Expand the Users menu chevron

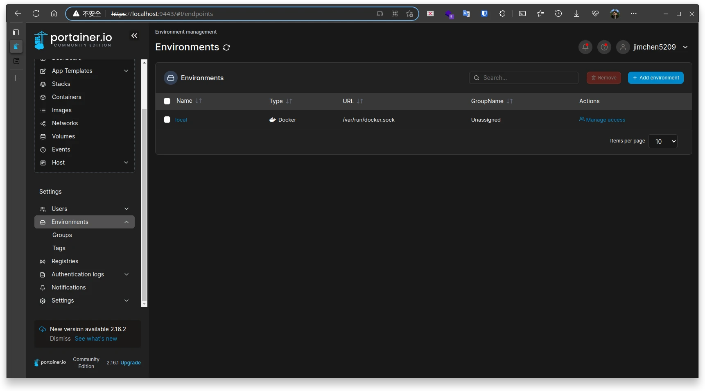[127, 209]
